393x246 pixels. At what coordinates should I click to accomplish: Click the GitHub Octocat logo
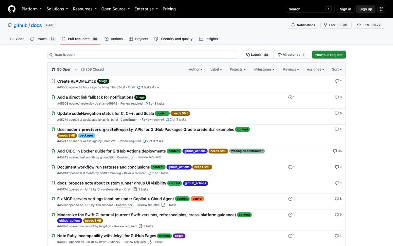click(12, 9)
